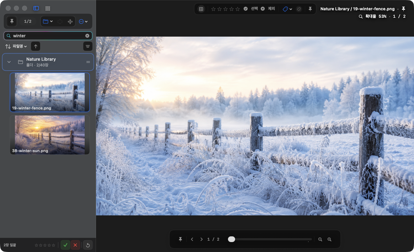The height and width of the screenshot is (252, 414).
Task: Click the 선택 pick button
Action: pos(251,9)
